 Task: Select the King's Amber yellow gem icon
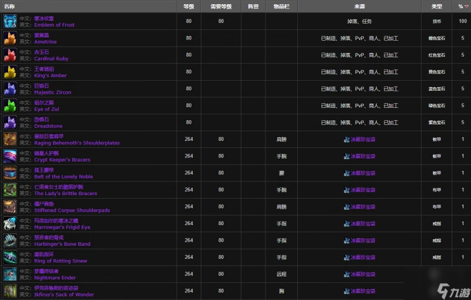click(x=10, y=72)
